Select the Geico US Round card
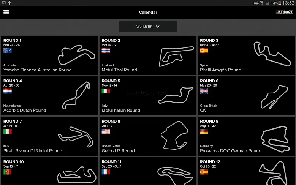The width and height of the screenshot is (296, 185). pyautogui.click(x=148, y=136)
